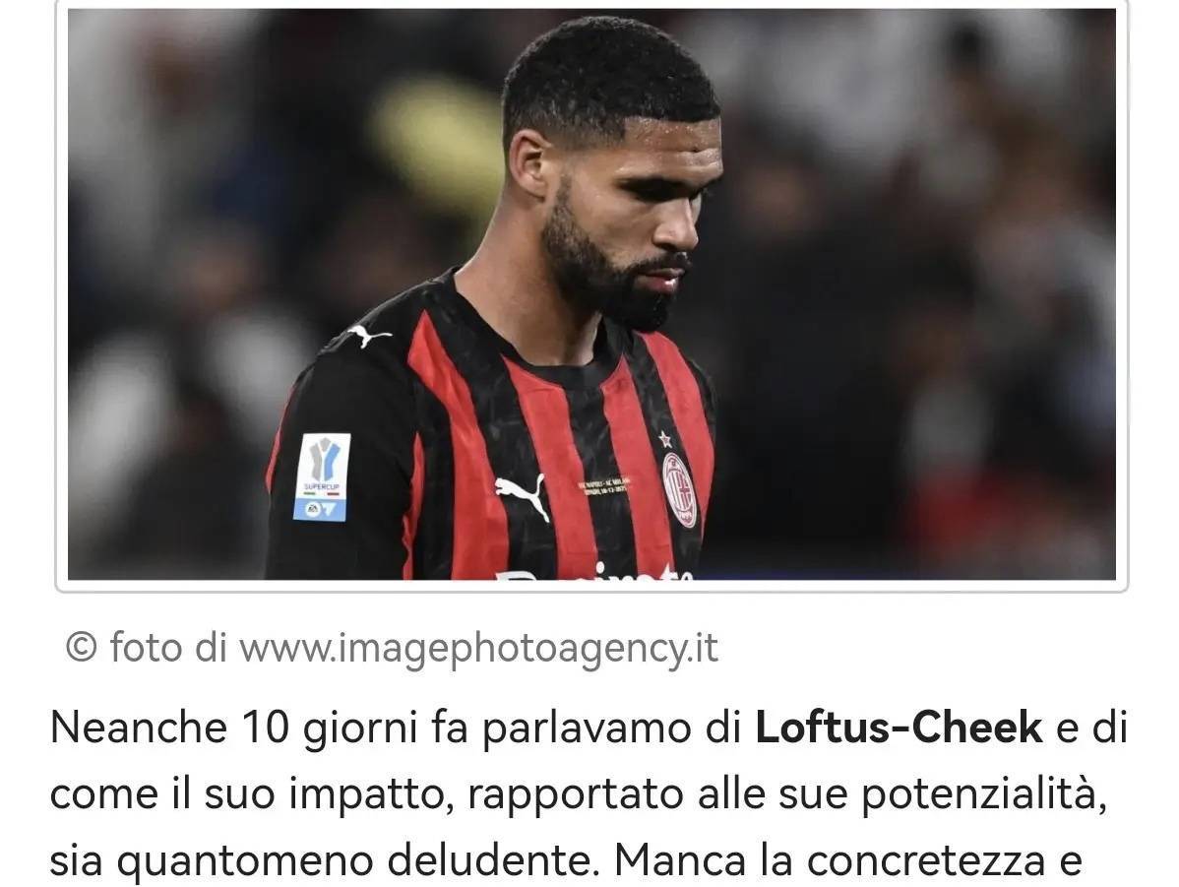The height and width of the screenshot is (887, 1179).
Task: Click the copyright symbol before the caption
Action: (82, 647)
